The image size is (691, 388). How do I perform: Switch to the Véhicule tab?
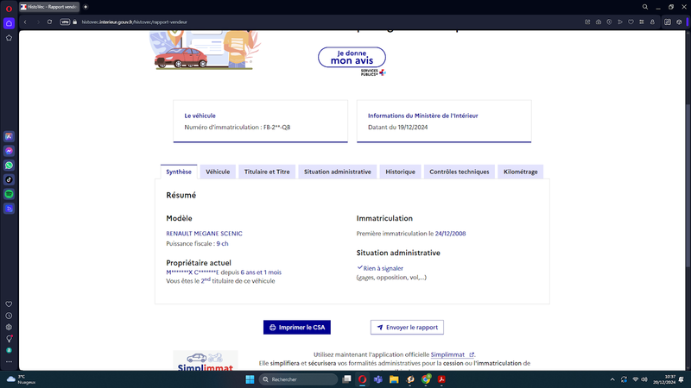point(218,172)
